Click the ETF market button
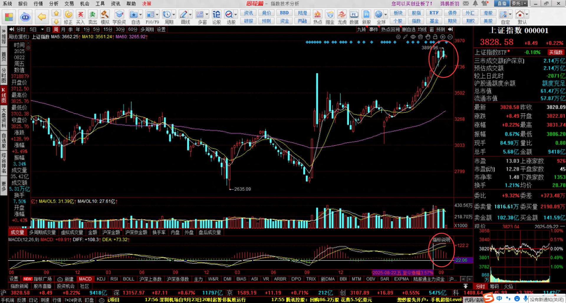 tap(434, 13)
